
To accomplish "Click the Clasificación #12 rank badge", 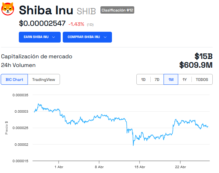I will click(x=117, y=10).
